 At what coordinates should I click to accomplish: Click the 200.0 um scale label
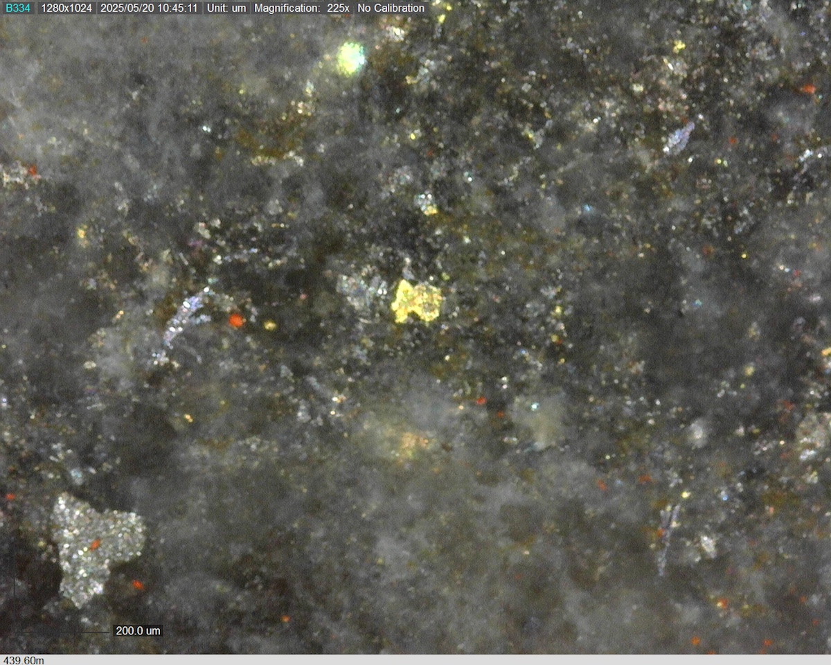point(137,630)
